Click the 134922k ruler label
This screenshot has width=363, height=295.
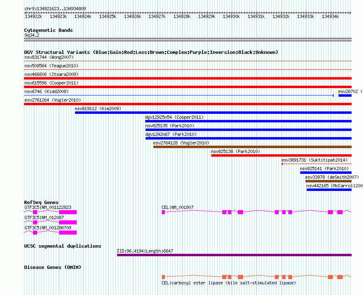(x=33, y=16)
